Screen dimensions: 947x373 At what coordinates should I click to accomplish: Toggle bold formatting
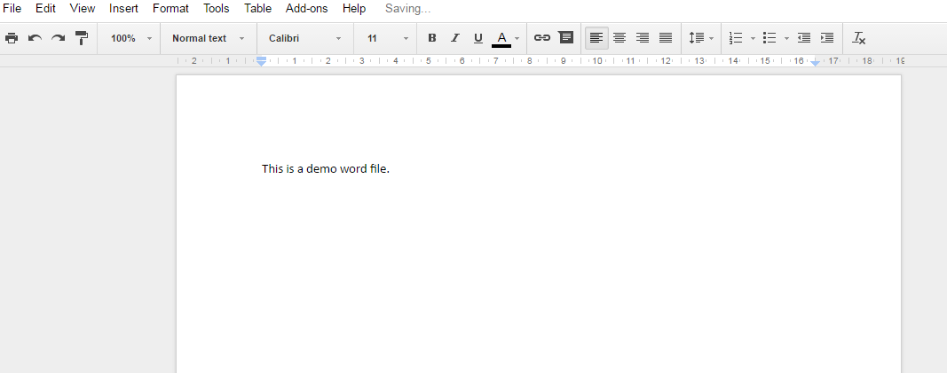[432, 38]
